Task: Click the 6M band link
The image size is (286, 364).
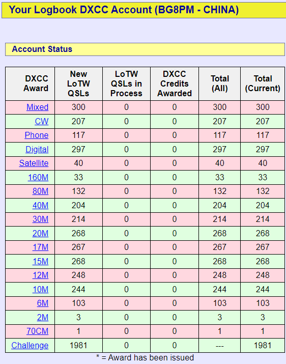Action: (43, 303)
